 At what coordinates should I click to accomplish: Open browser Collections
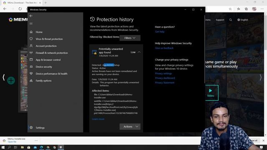coord(246,9)
